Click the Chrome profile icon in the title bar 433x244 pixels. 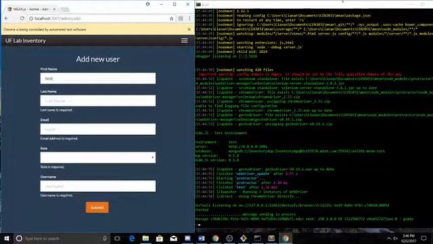pos(147,4)
